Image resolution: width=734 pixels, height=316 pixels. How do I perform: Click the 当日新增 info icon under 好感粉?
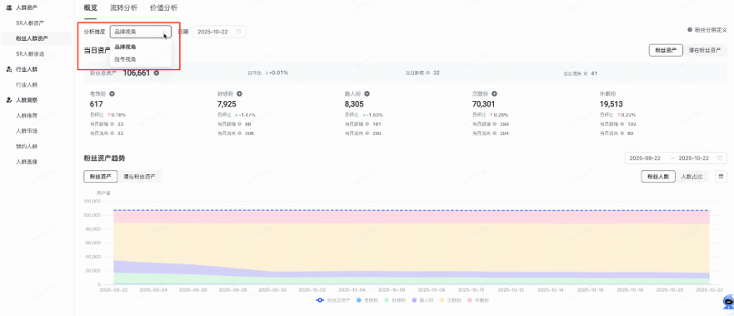click(240, 124)
